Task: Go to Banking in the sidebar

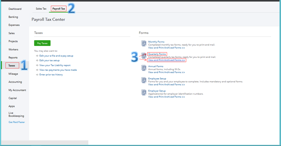Action: [x=13, y=17]
